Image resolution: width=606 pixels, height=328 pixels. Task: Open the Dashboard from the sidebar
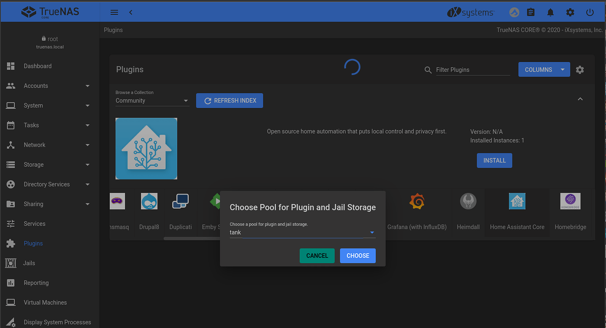[x=37, y=66]
